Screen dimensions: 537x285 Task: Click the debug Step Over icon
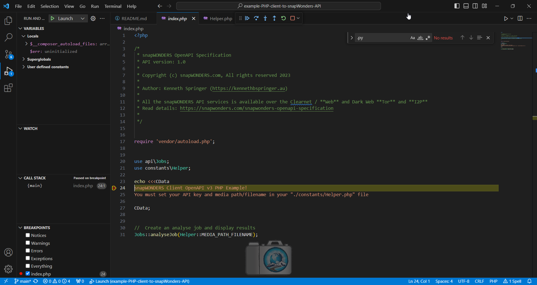(x=256, y=18)
